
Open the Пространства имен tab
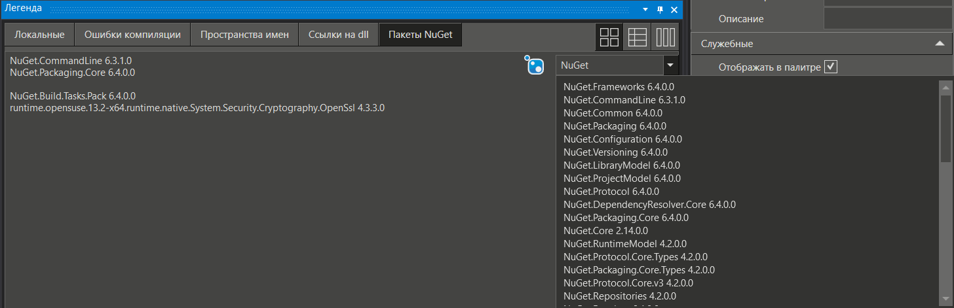[x=244, y=35]
